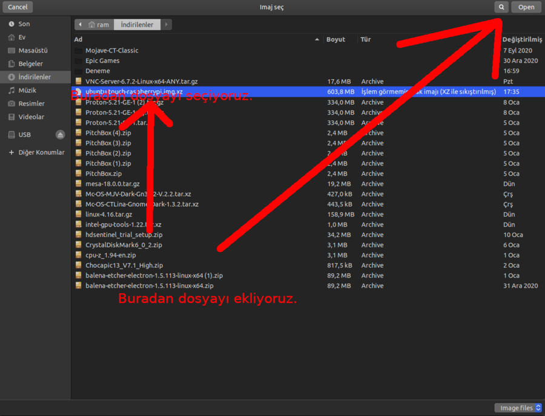Screen dimensions: 545x416
Task: Click the 7 Eyl 2020 date cell
Action: tap(518, 51)
